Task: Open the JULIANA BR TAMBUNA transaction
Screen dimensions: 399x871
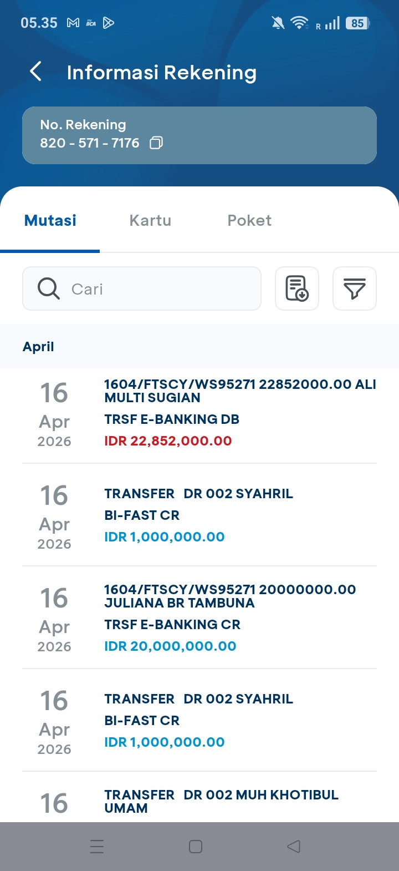Action: pyautogui.click(x=199, y=617)
